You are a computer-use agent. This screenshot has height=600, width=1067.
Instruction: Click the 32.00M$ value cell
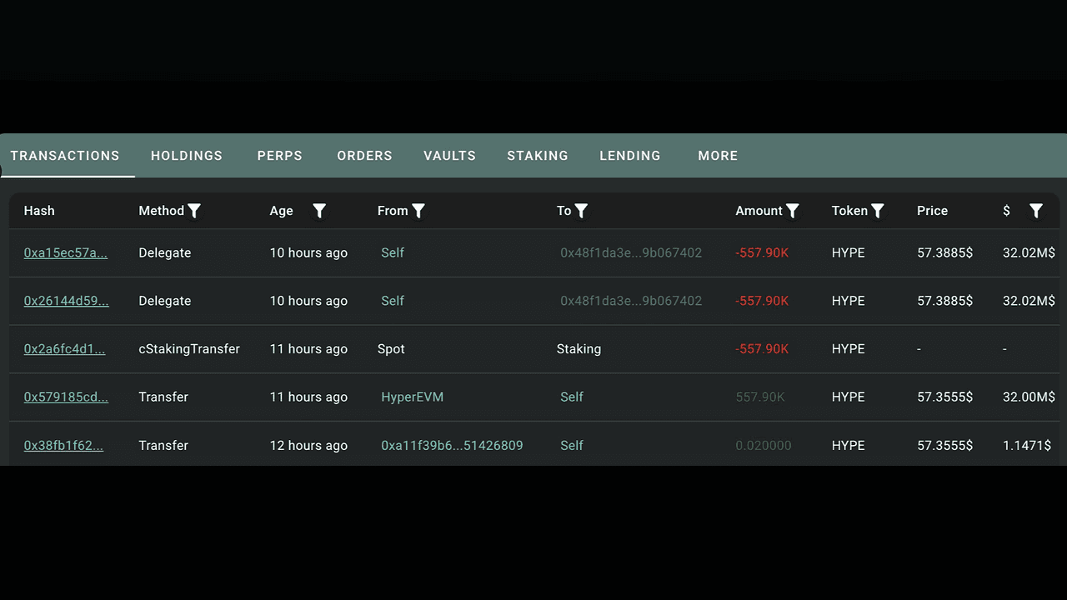click(x=1029, y=397)
